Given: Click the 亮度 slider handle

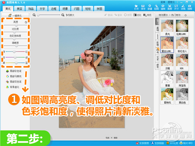Looking at the screenshot, I should point(16,25).
